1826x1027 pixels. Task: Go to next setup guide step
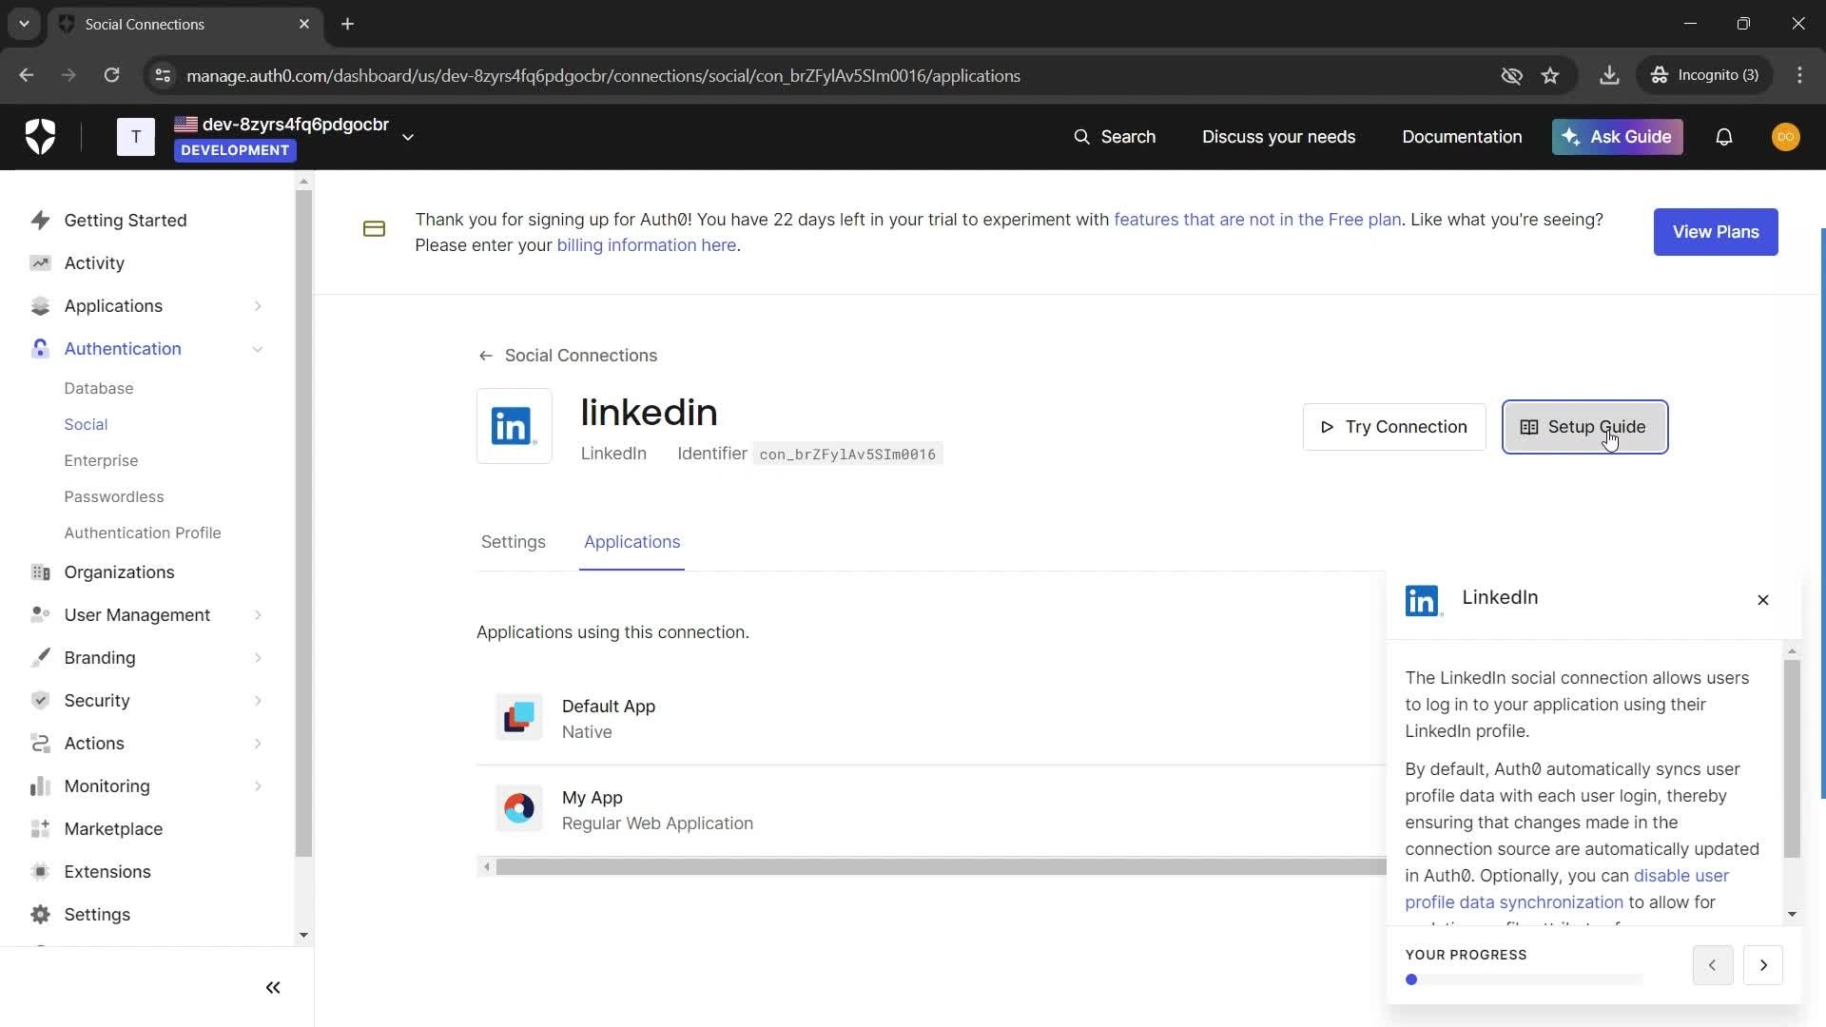coord(1763,965)
